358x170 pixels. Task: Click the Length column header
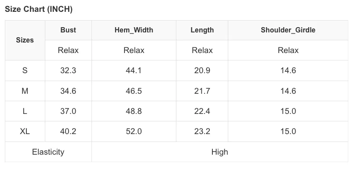pyautogui.click(x=202, y=30)
